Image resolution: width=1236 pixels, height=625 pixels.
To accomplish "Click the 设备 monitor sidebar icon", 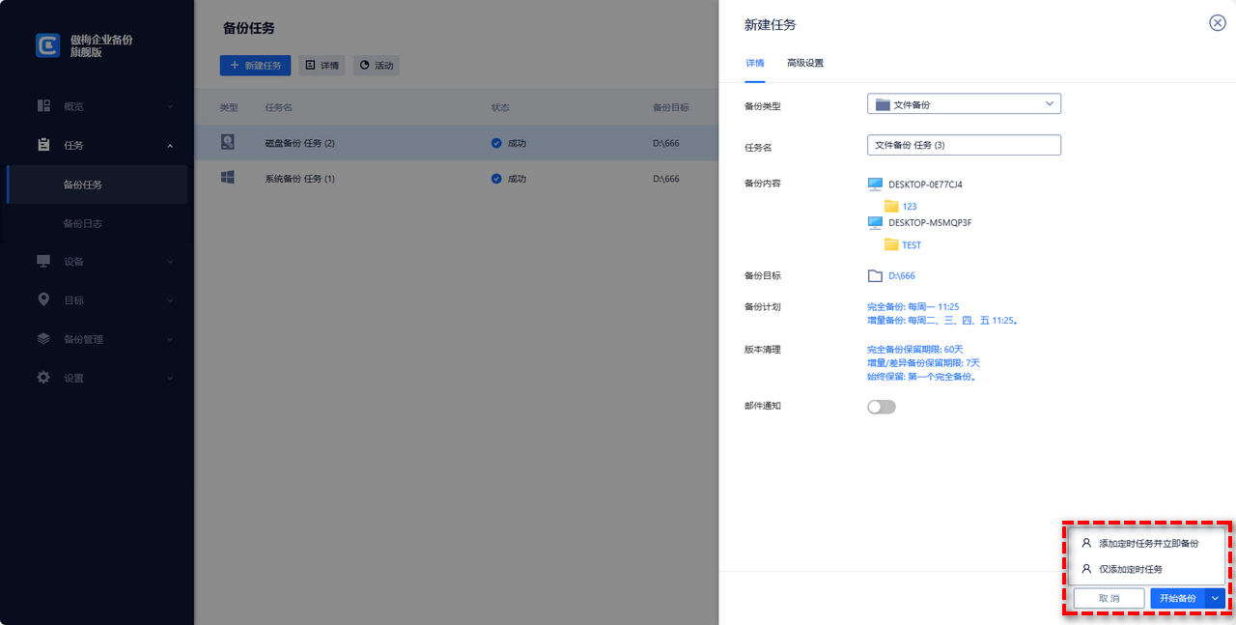I will point(43,261).
